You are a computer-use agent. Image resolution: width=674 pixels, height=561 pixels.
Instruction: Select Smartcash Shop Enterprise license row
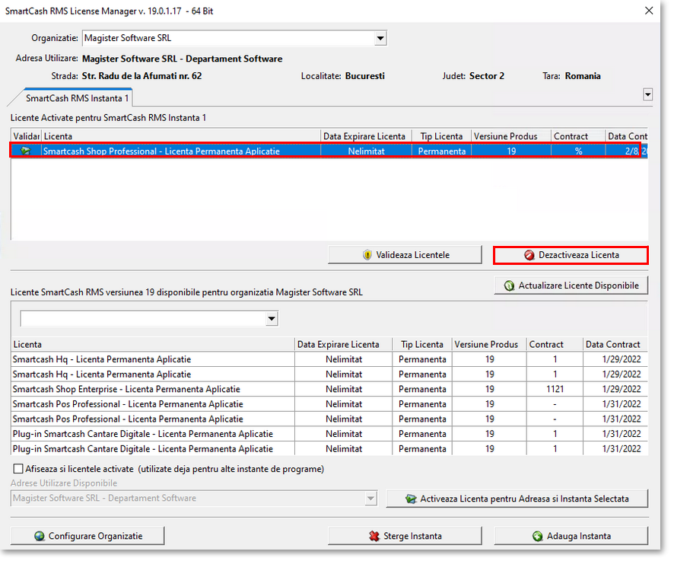pyautogui.click(x=329, y=389)
